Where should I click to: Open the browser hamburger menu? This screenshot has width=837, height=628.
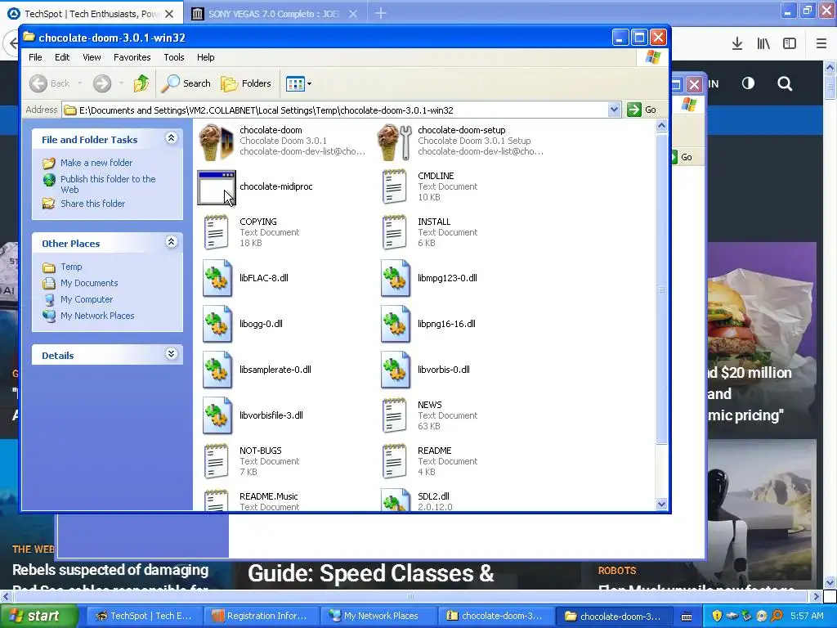pyautogui.click(x=821, y=44)
